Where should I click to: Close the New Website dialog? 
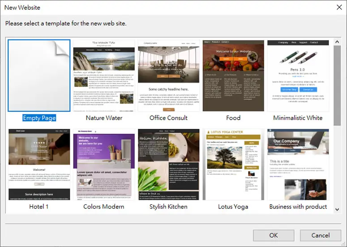point(339,7)
